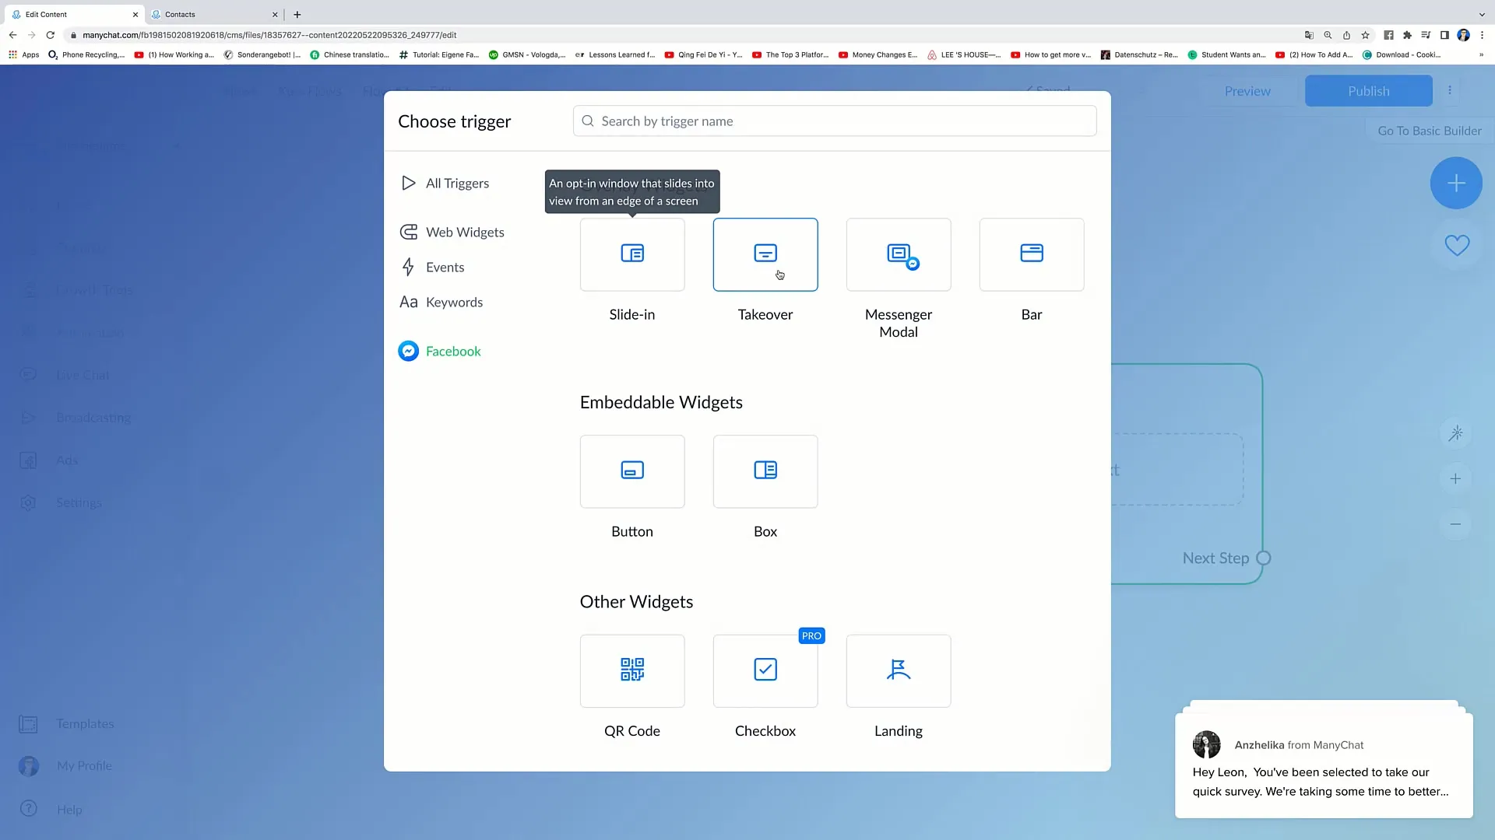This screenshot has height=840, width=1495.
Task: Open Events trigger category
Action: (432, 268)
